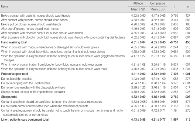Click t value 14.189

click(x=174, y=56)
